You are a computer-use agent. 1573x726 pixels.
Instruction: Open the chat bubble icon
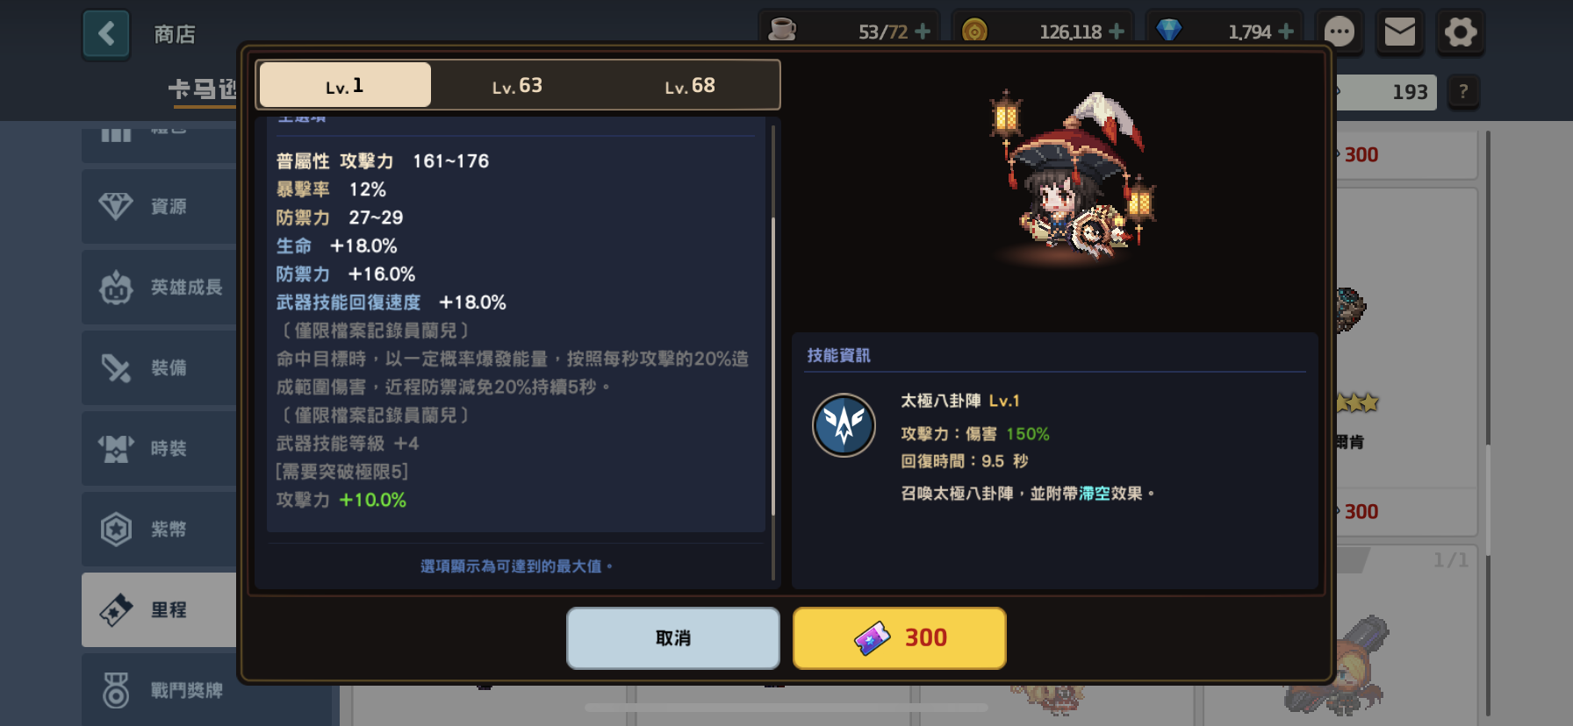pos(1340,33)
